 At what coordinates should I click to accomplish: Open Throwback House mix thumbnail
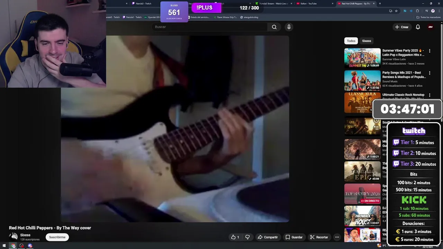coord(362,215)
